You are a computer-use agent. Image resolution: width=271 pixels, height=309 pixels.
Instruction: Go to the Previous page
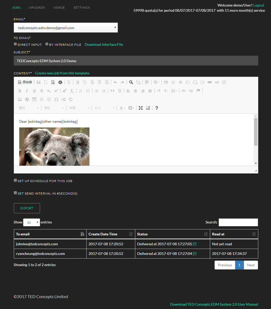225,265
